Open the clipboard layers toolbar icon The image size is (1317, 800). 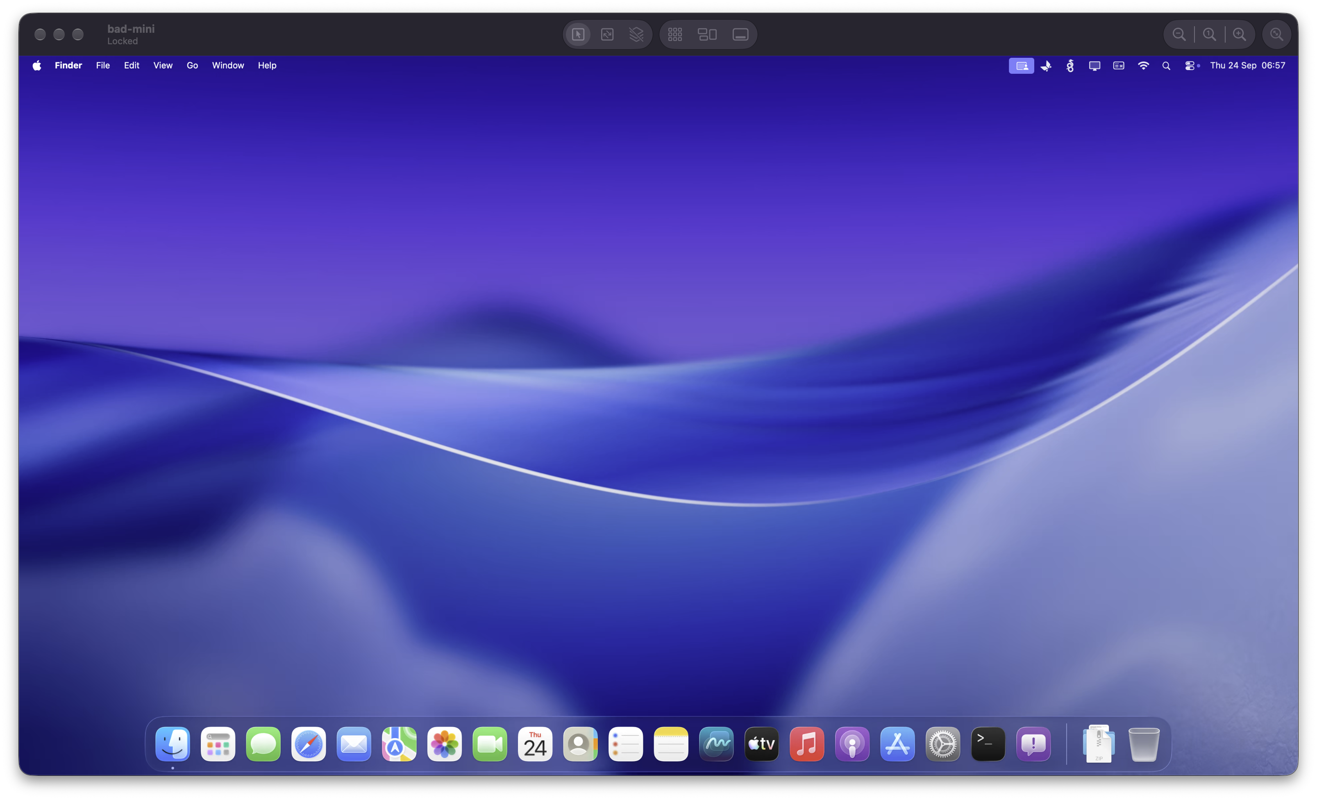coord(636,35)
